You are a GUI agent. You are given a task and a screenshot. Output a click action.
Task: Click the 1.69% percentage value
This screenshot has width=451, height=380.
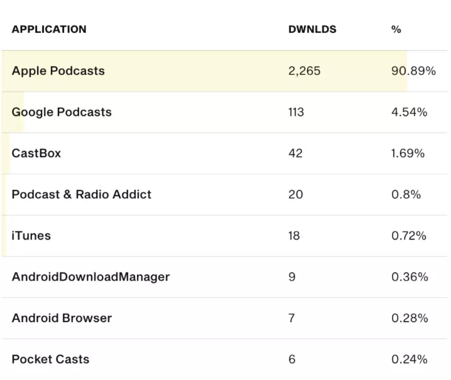point(408,153)
